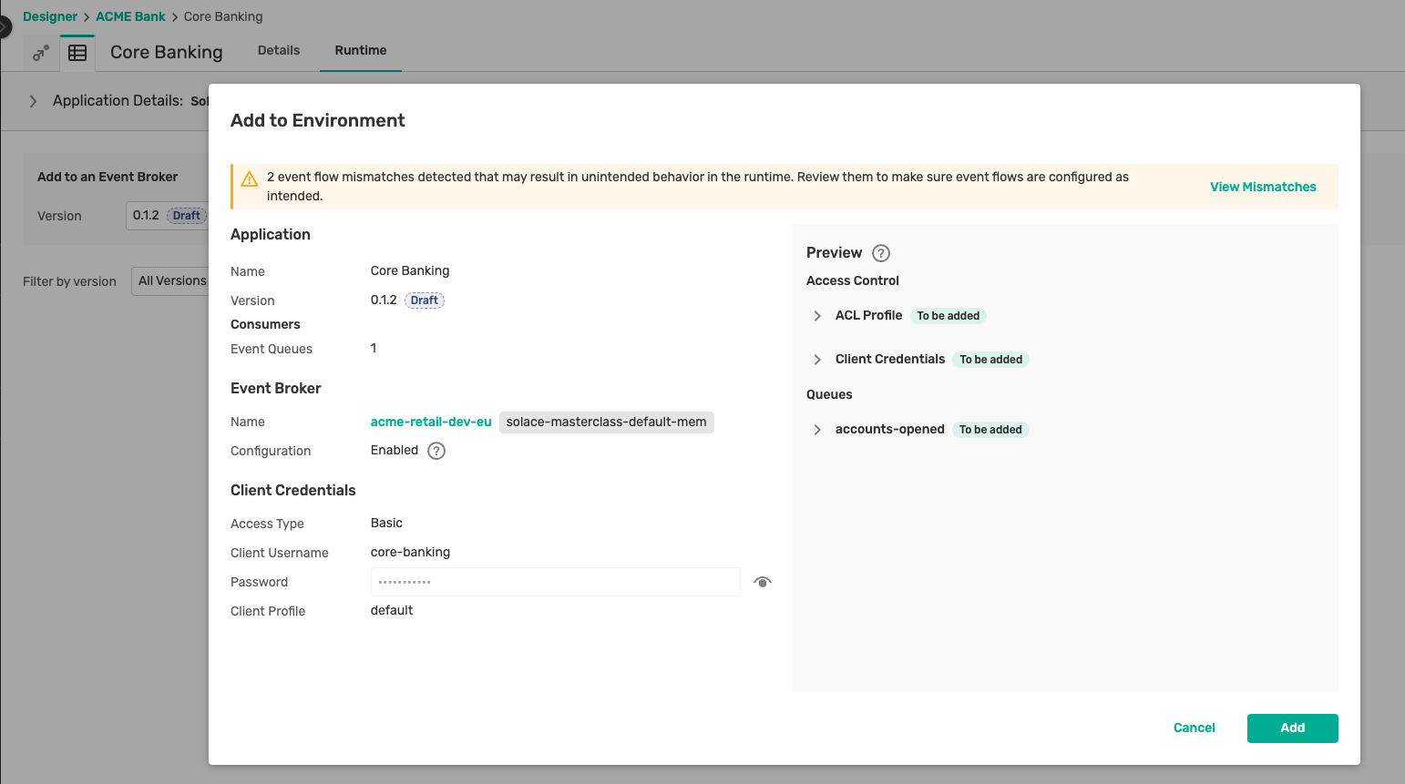Click the black arrow at the left screen edge
1405x784 pixels.
[x=4, y=25]
